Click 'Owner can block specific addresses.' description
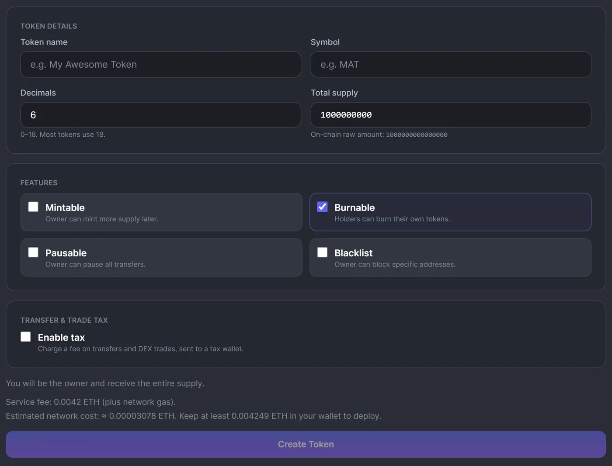This screenshot has width=612, height=466. [395, 264]
